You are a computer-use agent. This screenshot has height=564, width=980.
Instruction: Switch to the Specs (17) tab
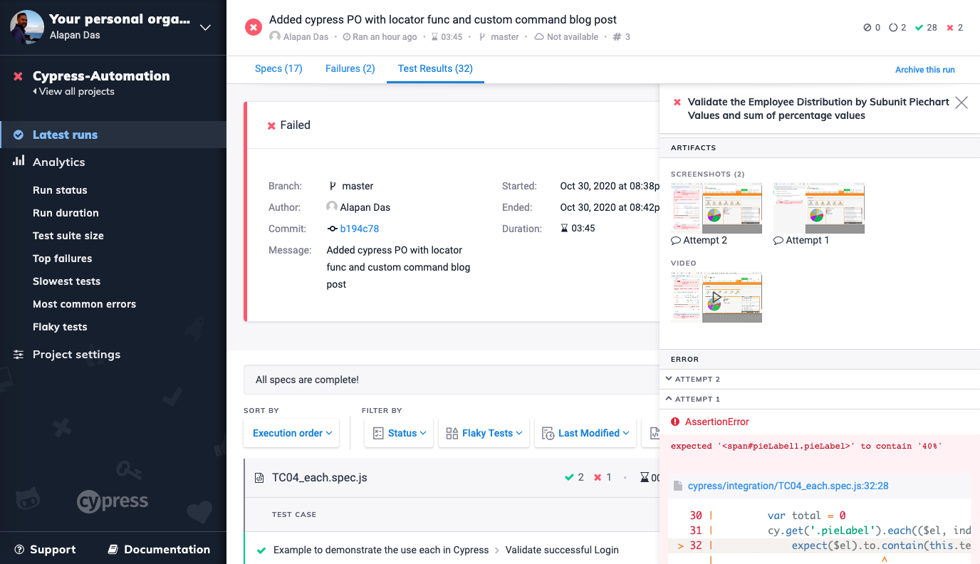(x=278, y=68)
